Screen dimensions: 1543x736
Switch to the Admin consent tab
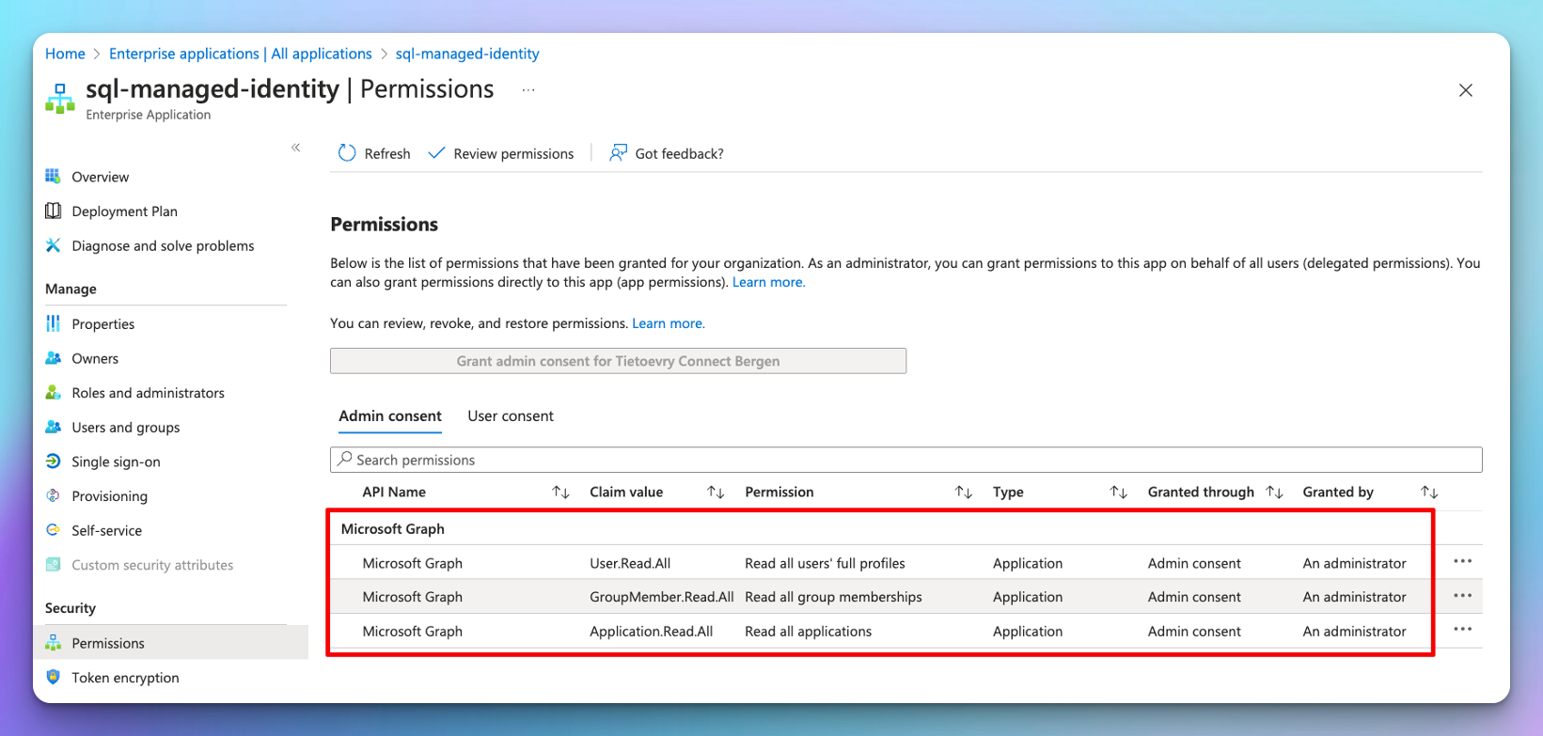(x=390, y=415)
